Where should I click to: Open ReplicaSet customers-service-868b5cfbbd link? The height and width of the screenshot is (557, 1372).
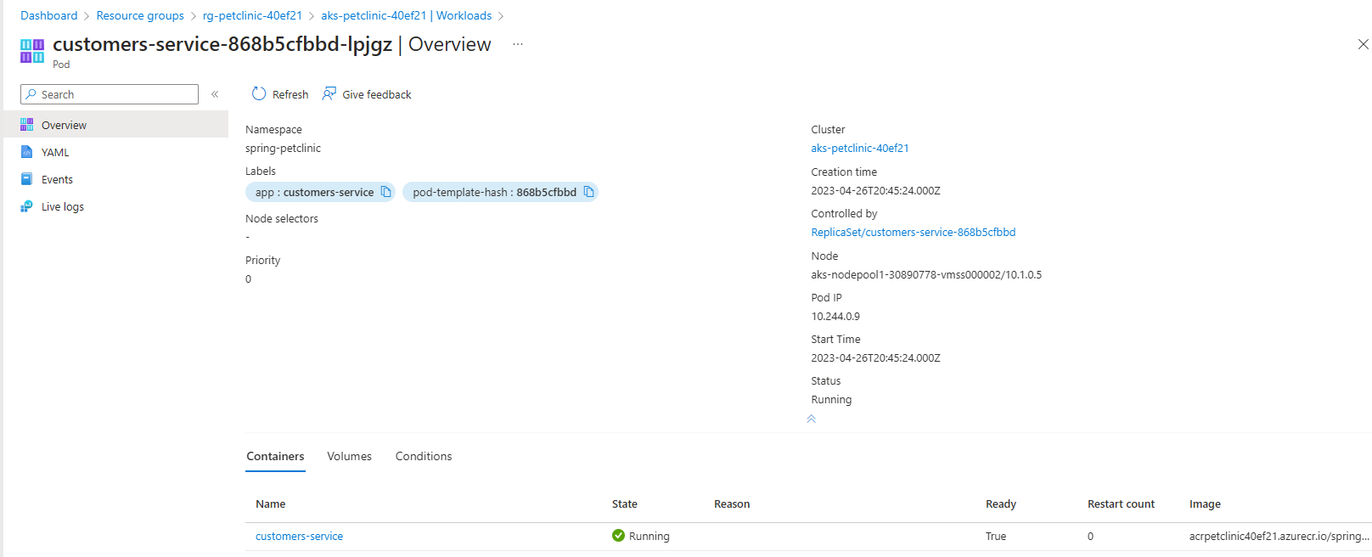click(x=914, y=232)
